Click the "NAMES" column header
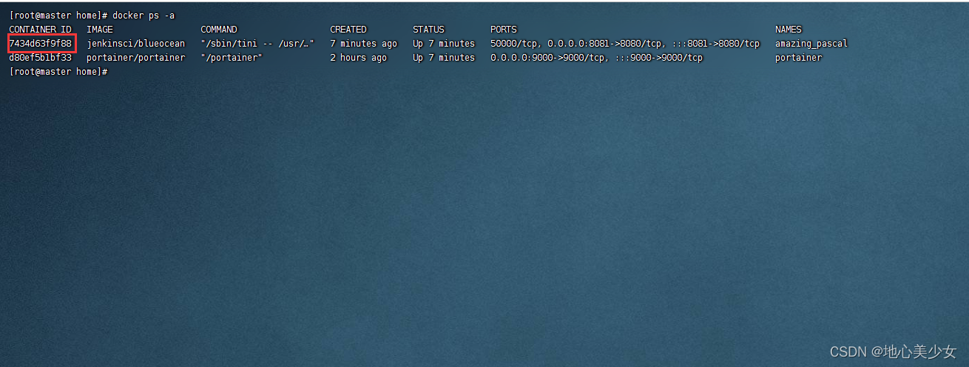 click(x=789, y=30)
